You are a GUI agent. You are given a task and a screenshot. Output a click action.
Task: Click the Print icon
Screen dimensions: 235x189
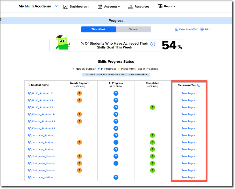pyautogui.click(x=202, y=29)
